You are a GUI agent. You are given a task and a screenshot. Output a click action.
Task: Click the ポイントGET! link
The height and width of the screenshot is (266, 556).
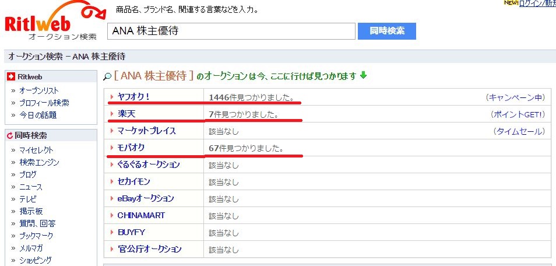[x=518, y=114]
